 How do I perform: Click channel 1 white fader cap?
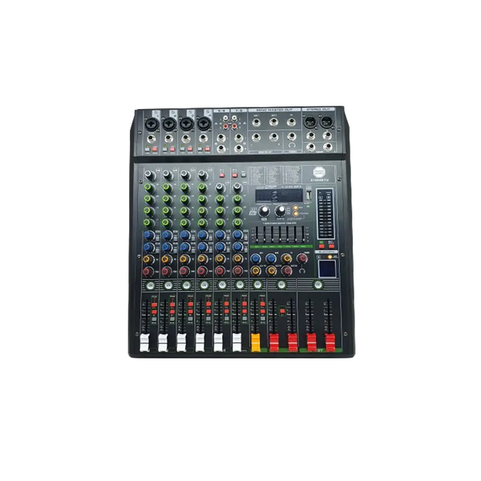coord(144,342)
